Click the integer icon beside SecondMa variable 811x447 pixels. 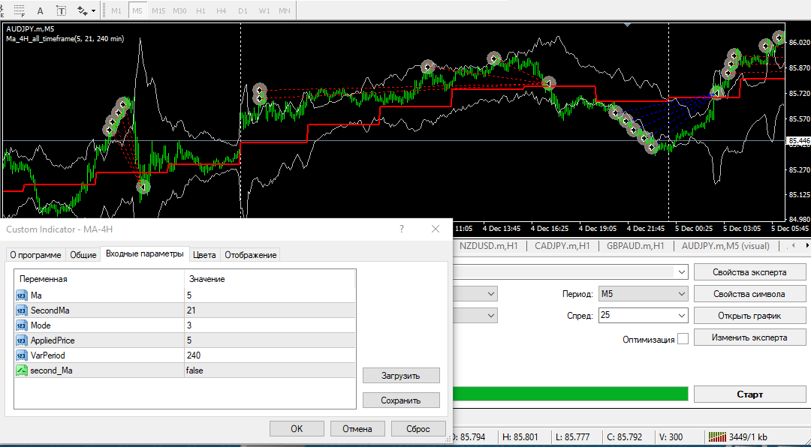tap(22, 310)
